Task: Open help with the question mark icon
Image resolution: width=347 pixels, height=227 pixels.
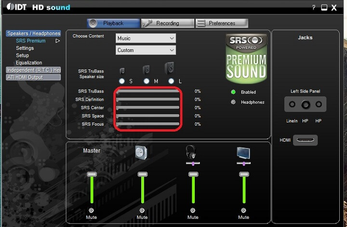Action: [x=314, y=7]
